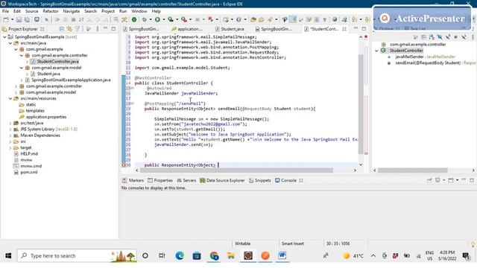Open the Display Selected Console dropdown
Viewport: 477px width, 268px height.
443,180
